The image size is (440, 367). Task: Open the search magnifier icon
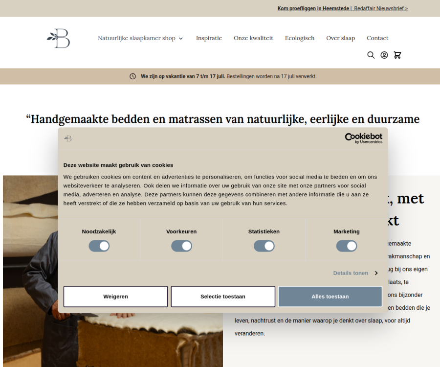click(371, 55)
